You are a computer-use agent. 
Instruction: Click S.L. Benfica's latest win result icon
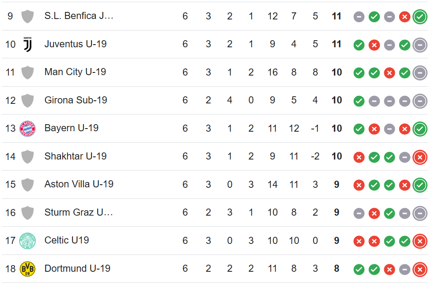click(x=420, y=17)
